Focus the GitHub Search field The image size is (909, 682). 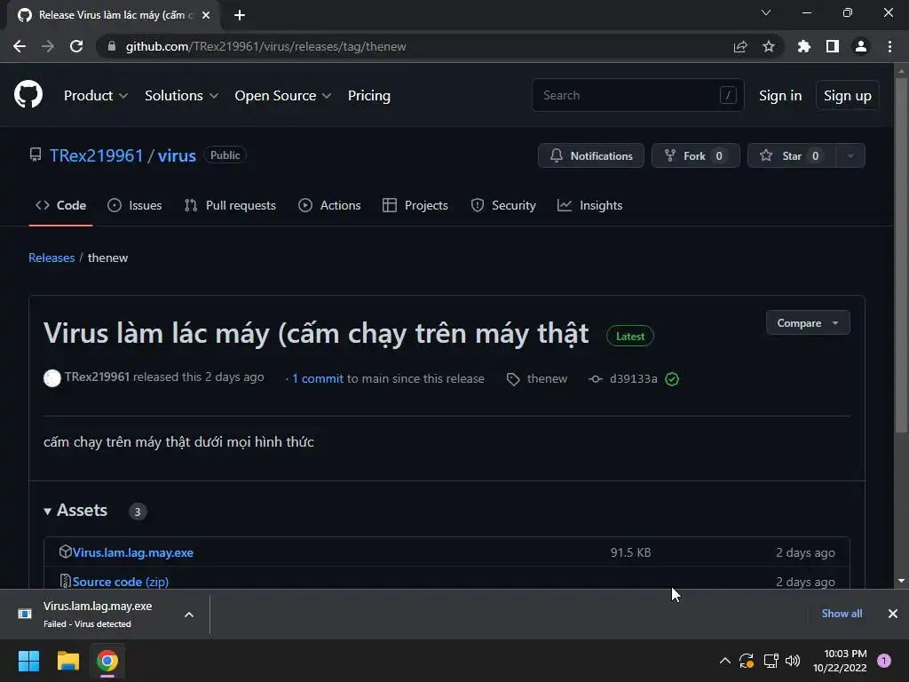pos(637,95)
